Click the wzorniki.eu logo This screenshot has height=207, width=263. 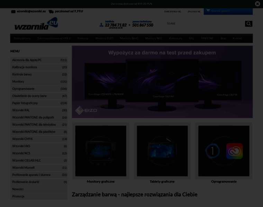pyautogui.click(x=36, y=24)
